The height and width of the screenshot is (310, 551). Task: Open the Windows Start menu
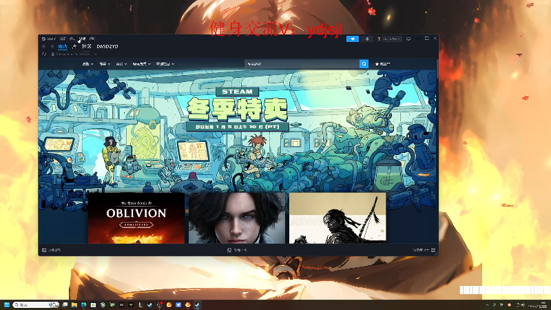tap(7, 304)
